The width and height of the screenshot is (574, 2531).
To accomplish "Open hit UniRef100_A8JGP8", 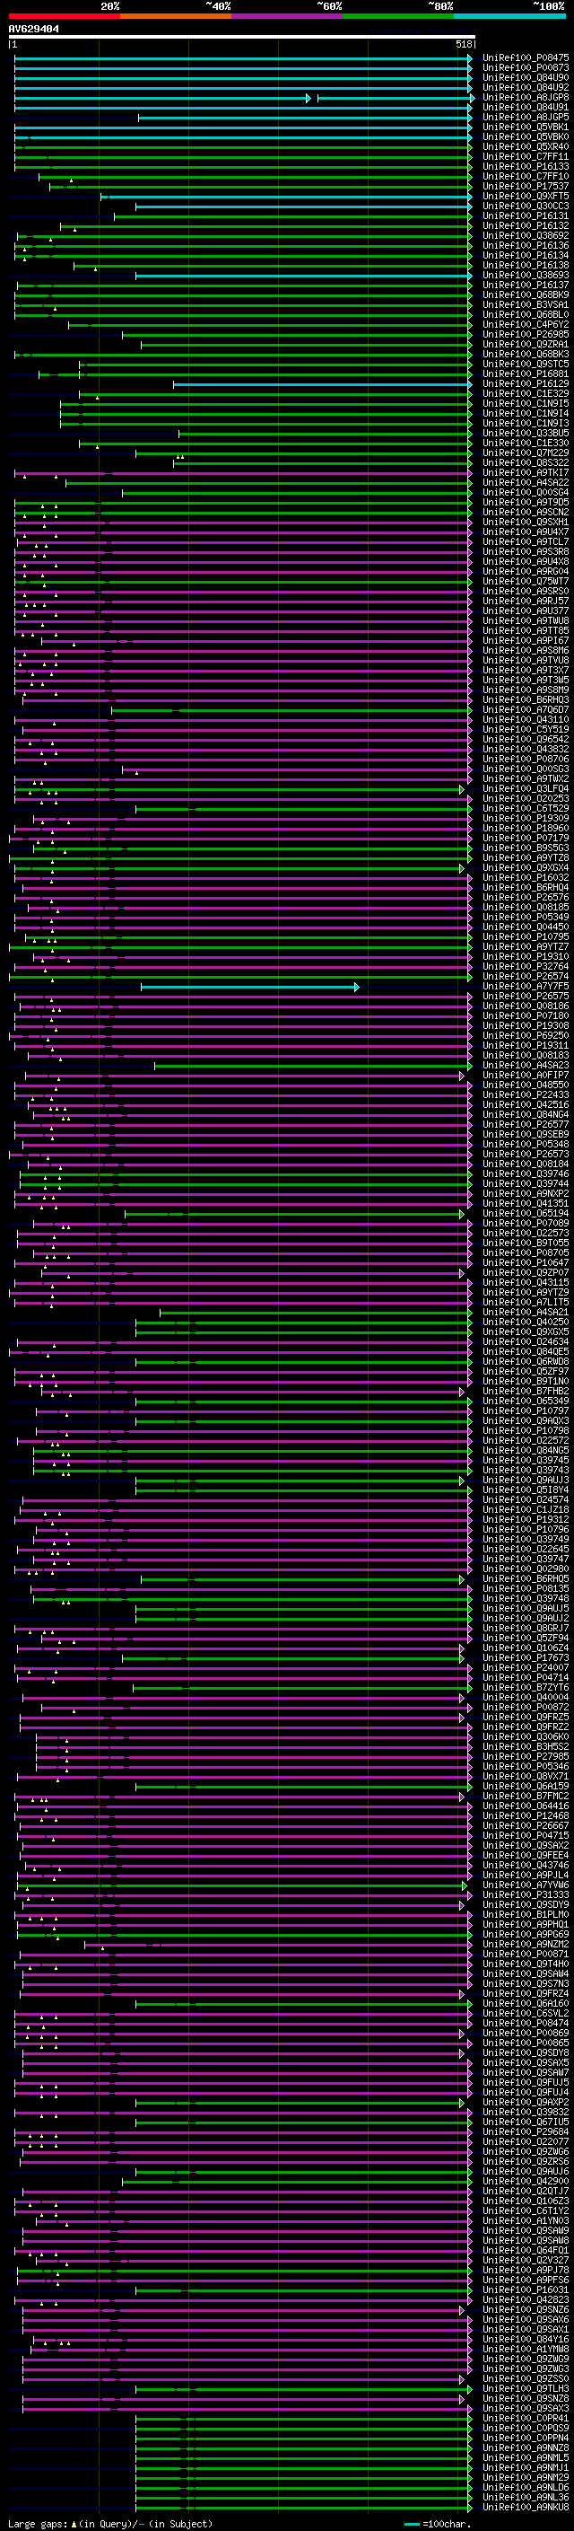I will click(525, 97).
